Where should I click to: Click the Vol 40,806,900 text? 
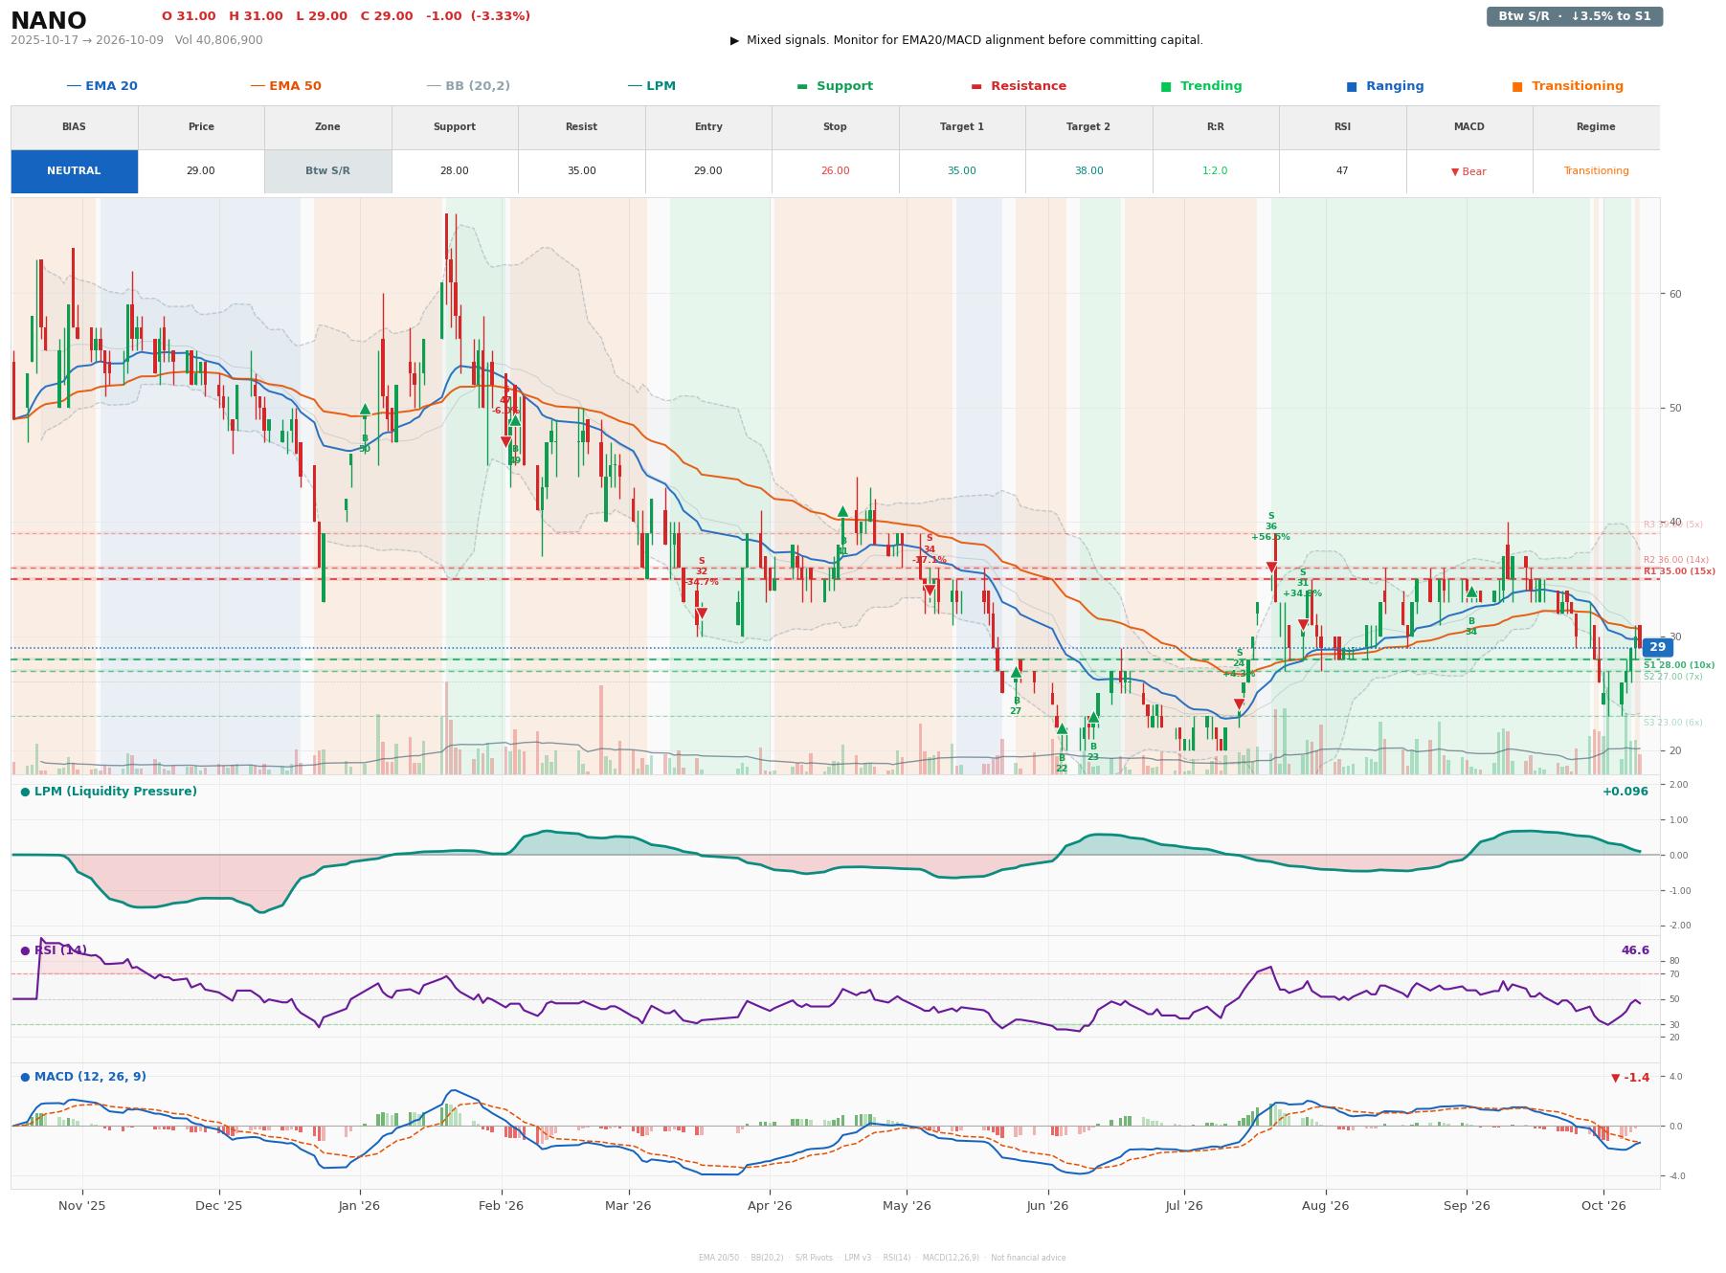click(x=219, y=40)
